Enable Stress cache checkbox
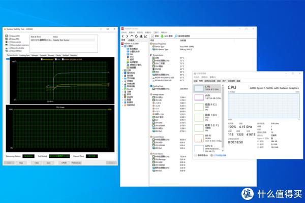305x203 pixels. pyautogui.click(x=10, y=42)
